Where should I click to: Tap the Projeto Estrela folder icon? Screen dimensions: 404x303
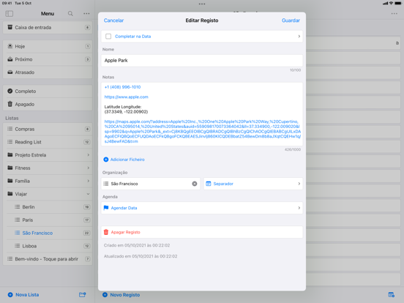pyautogui.click(x=10, y=154)
